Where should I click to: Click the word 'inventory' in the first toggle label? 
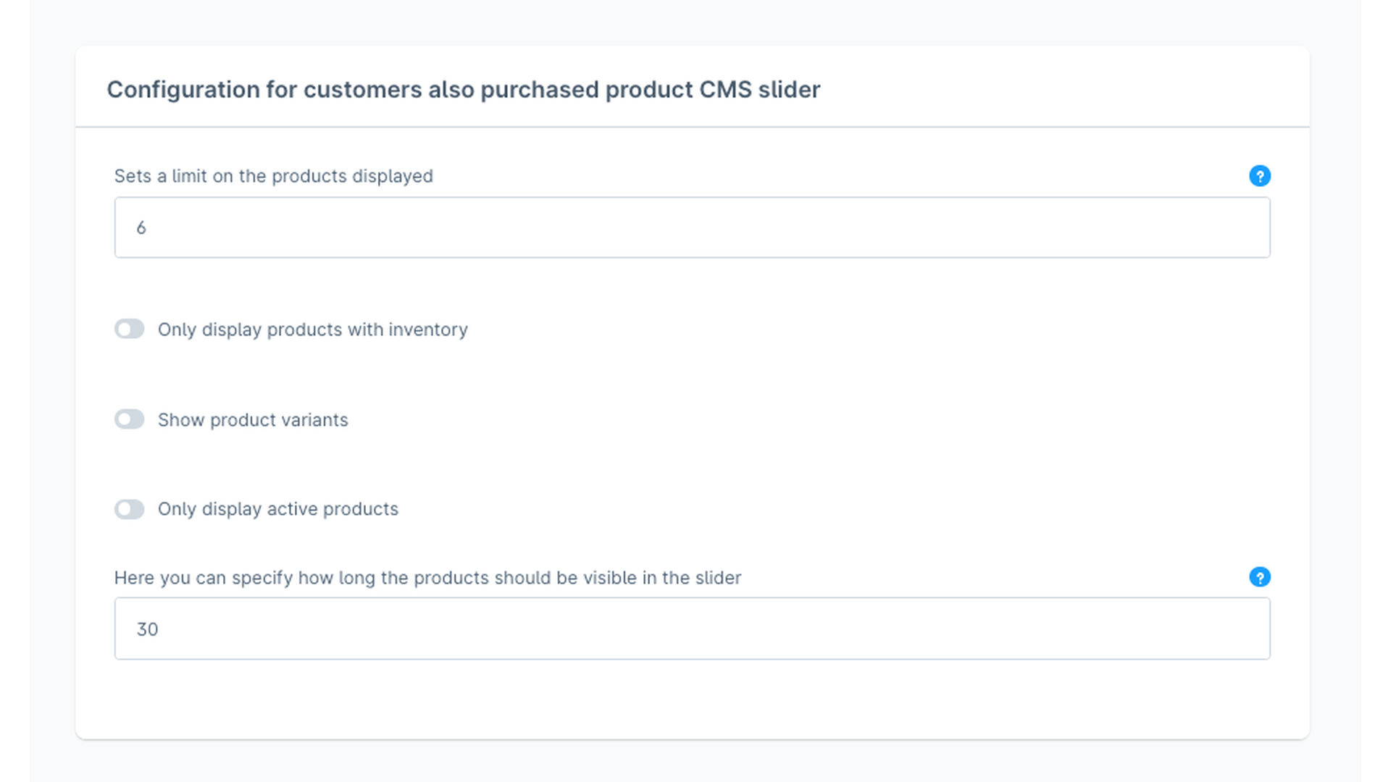pyautogui.click(x=427, y=329)
